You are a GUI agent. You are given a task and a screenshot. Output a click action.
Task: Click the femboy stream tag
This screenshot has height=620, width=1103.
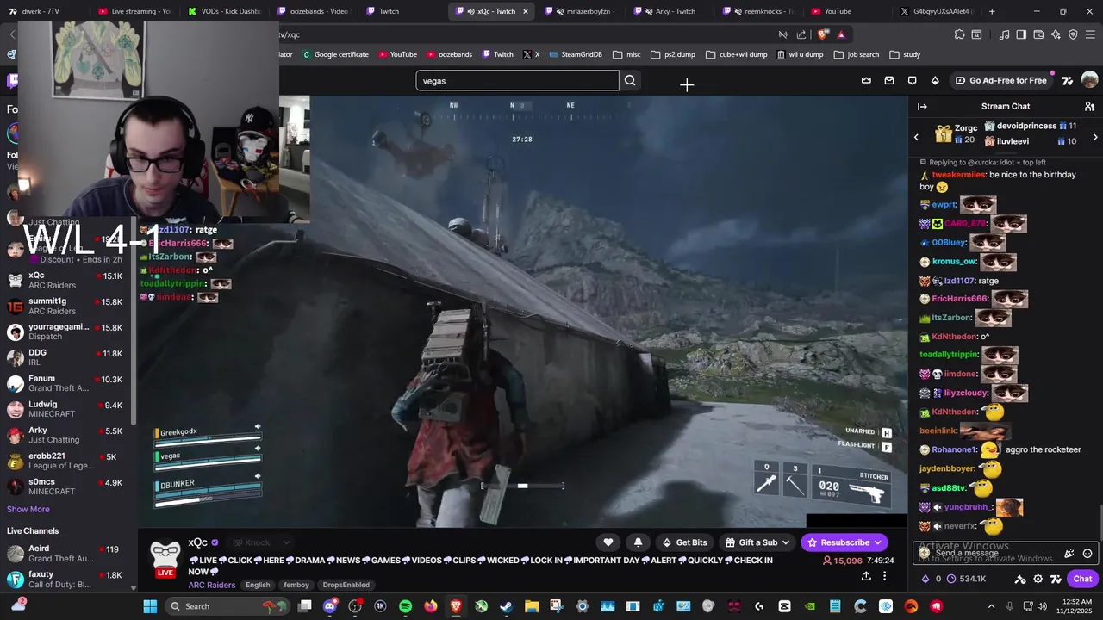pos(296,585)
